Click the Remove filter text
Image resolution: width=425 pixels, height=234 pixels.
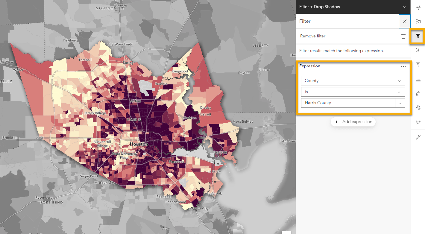click(313, 36)
